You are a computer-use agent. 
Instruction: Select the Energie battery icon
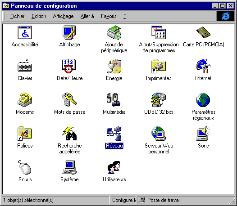click(114, 66)
